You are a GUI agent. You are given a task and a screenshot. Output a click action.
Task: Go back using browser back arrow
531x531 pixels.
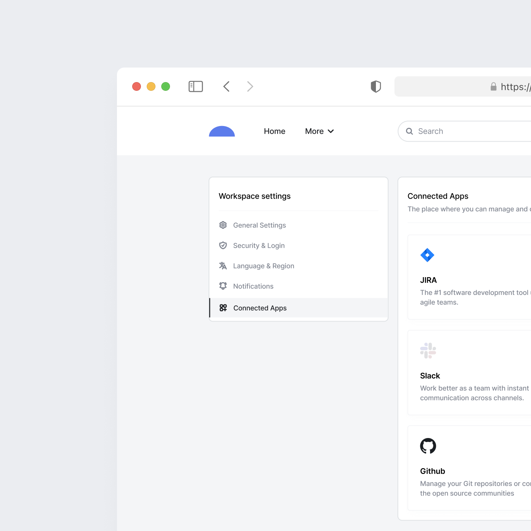(226, 86)
